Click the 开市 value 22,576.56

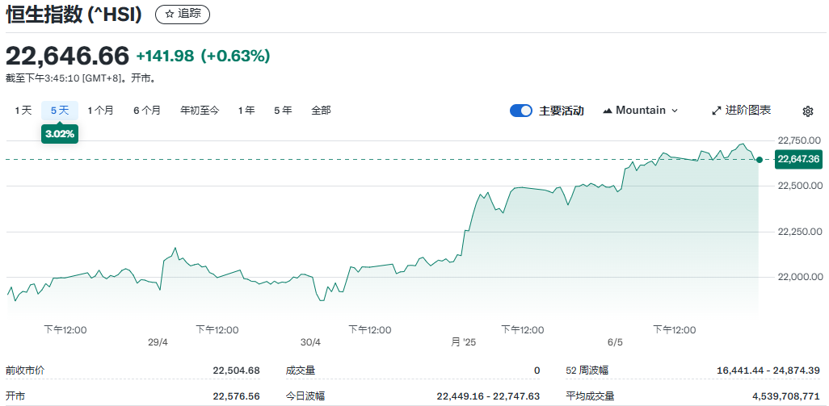pos(236,396)
